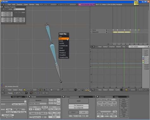Toggle the MBLUR motion blur button
This screenshot has width=150, height=120.
pyautogui.click(x=45, y=107)
